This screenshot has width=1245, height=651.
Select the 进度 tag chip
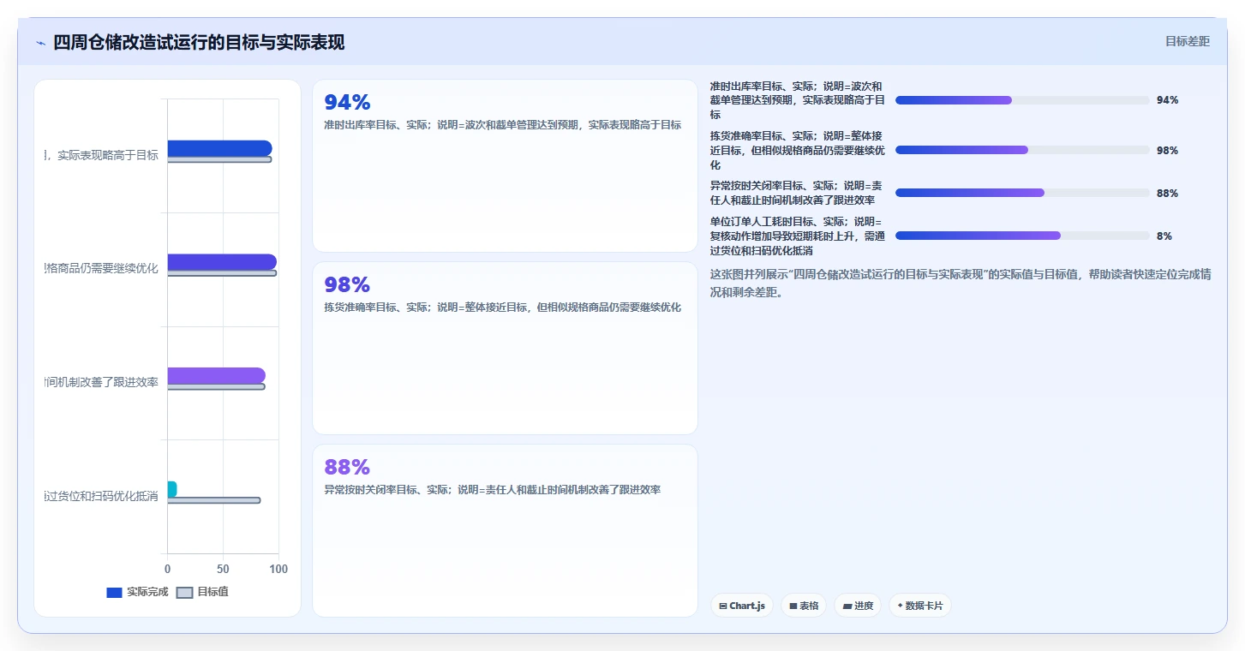point(858,606)
